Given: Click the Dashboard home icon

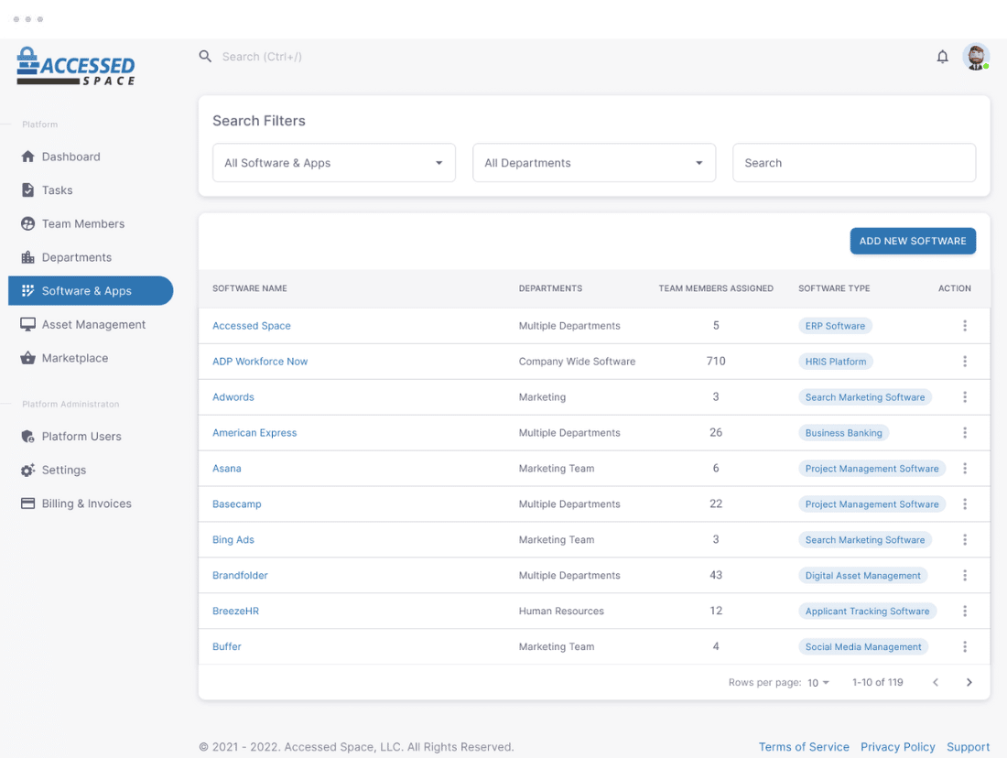Looking at the screenshot, I should 27,157.
